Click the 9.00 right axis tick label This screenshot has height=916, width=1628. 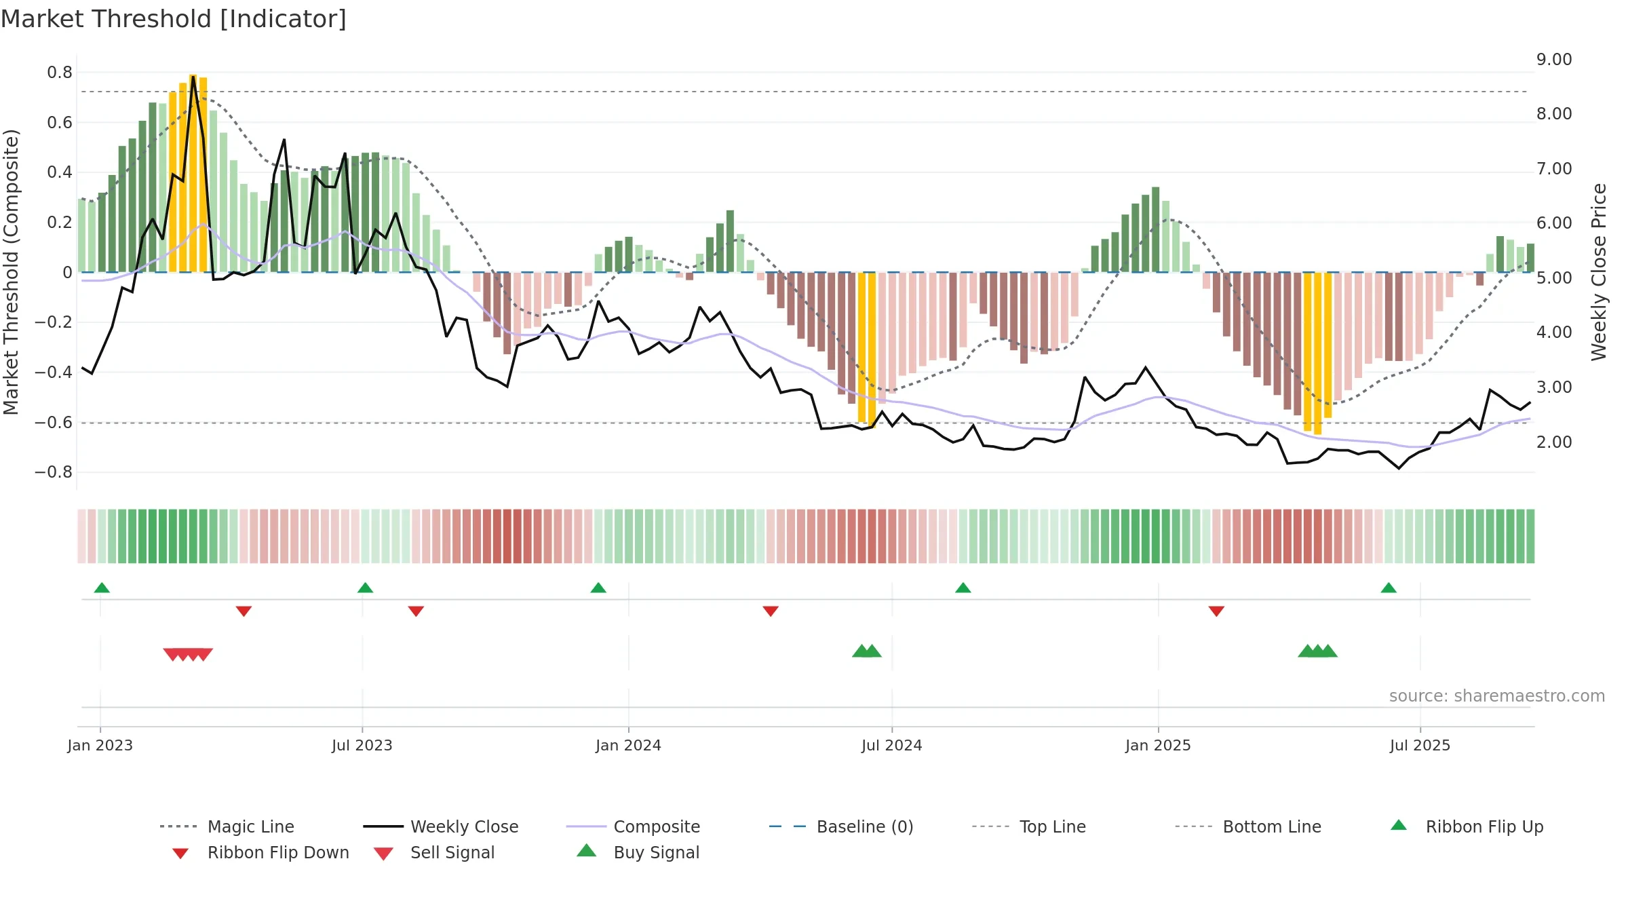coord(1554,60)
